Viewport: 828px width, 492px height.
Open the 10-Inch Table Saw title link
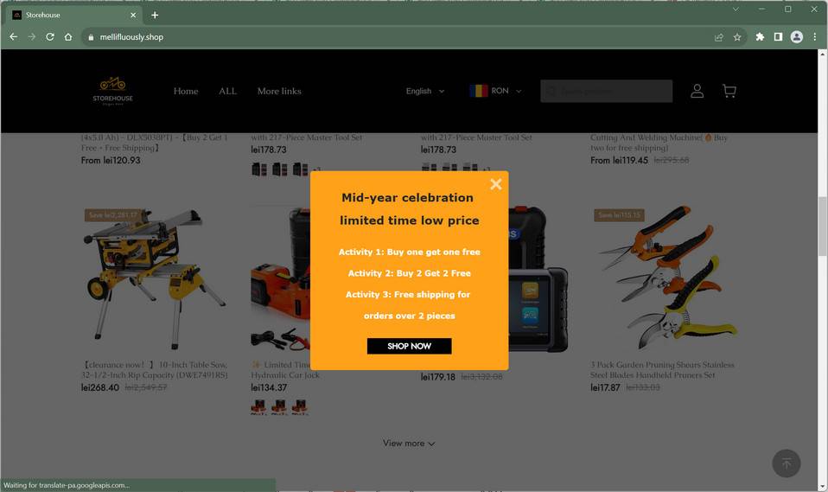tap(156, 370)
